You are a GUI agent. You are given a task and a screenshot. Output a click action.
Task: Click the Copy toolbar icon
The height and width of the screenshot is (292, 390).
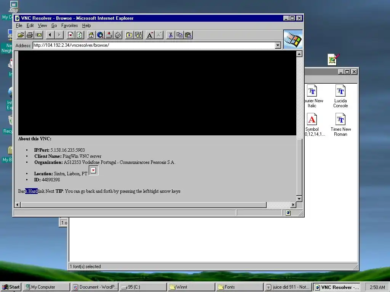coord(179,35)
